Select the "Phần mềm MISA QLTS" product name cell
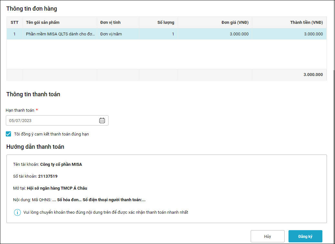 pos(60,34)
